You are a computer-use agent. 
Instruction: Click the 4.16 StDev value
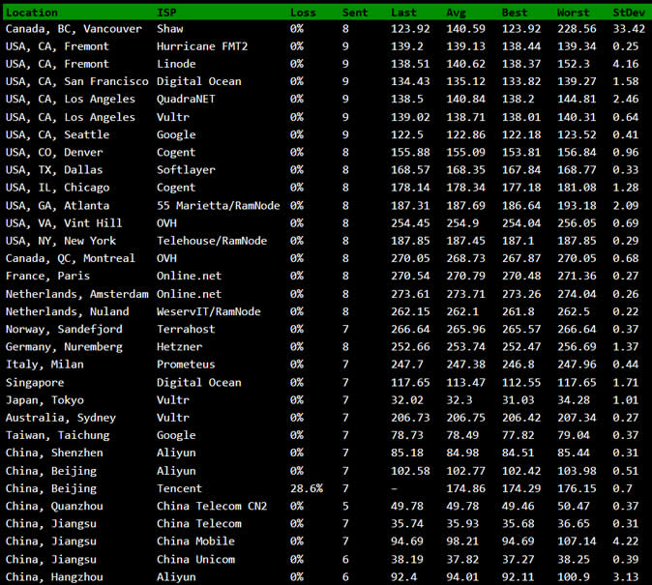coord(626,64)
